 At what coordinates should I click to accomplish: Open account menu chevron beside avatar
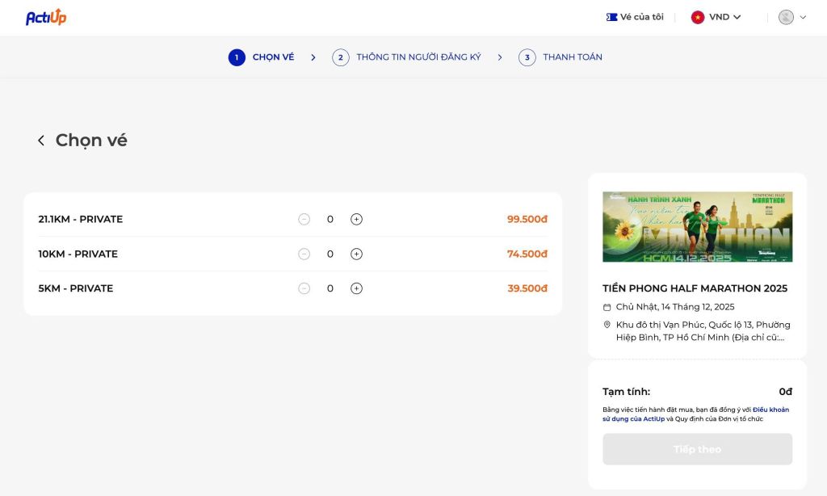(803, 17)
